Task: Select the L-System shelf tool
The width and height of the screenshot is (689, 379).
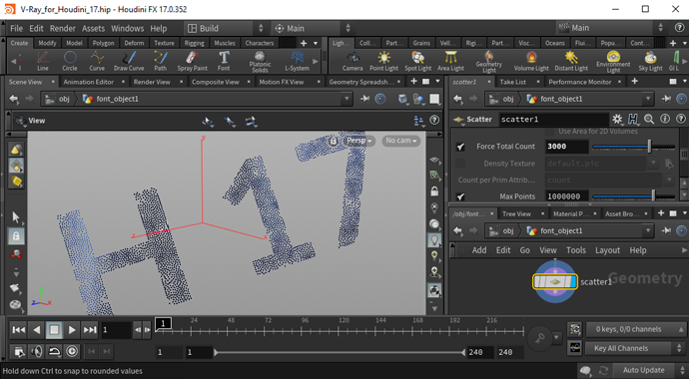Action: coord(297,61)
